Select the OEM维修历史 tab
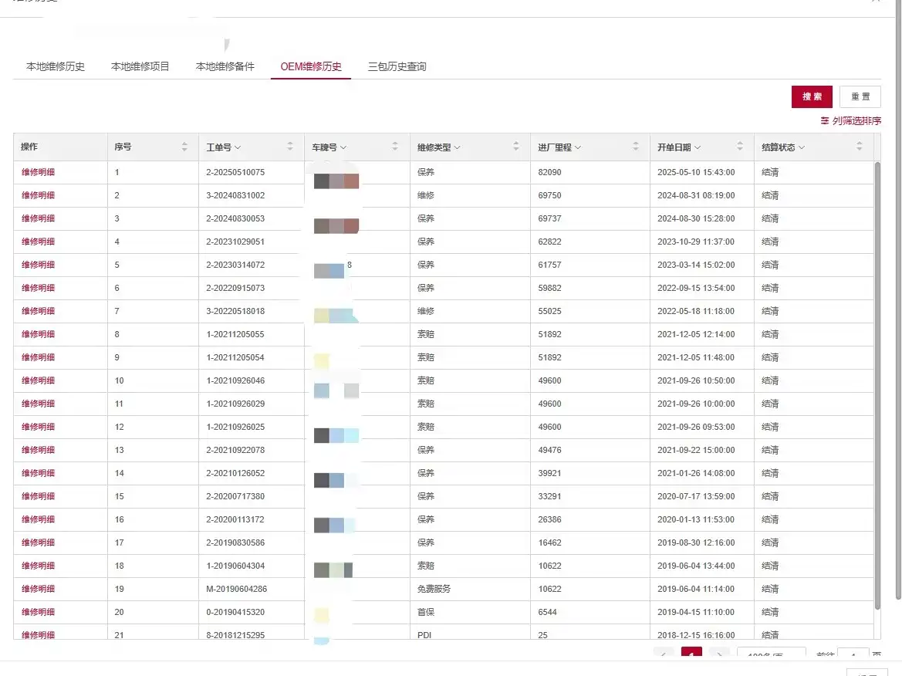Viewport: 902px width, 676px height. point(311,66)
